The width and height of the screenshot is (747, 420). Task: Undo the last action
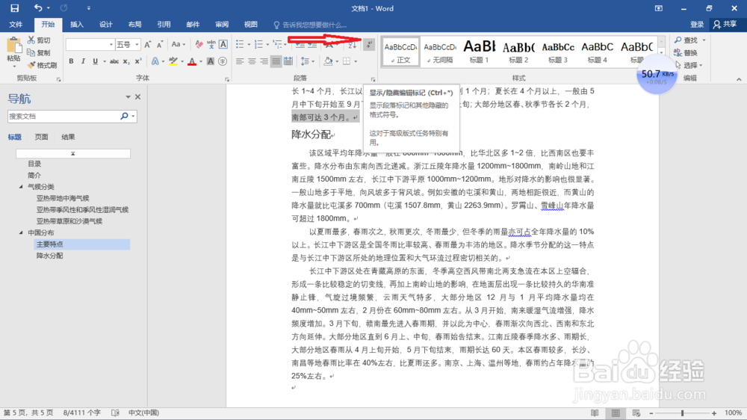pyautogui.click(x=38, y=8)
